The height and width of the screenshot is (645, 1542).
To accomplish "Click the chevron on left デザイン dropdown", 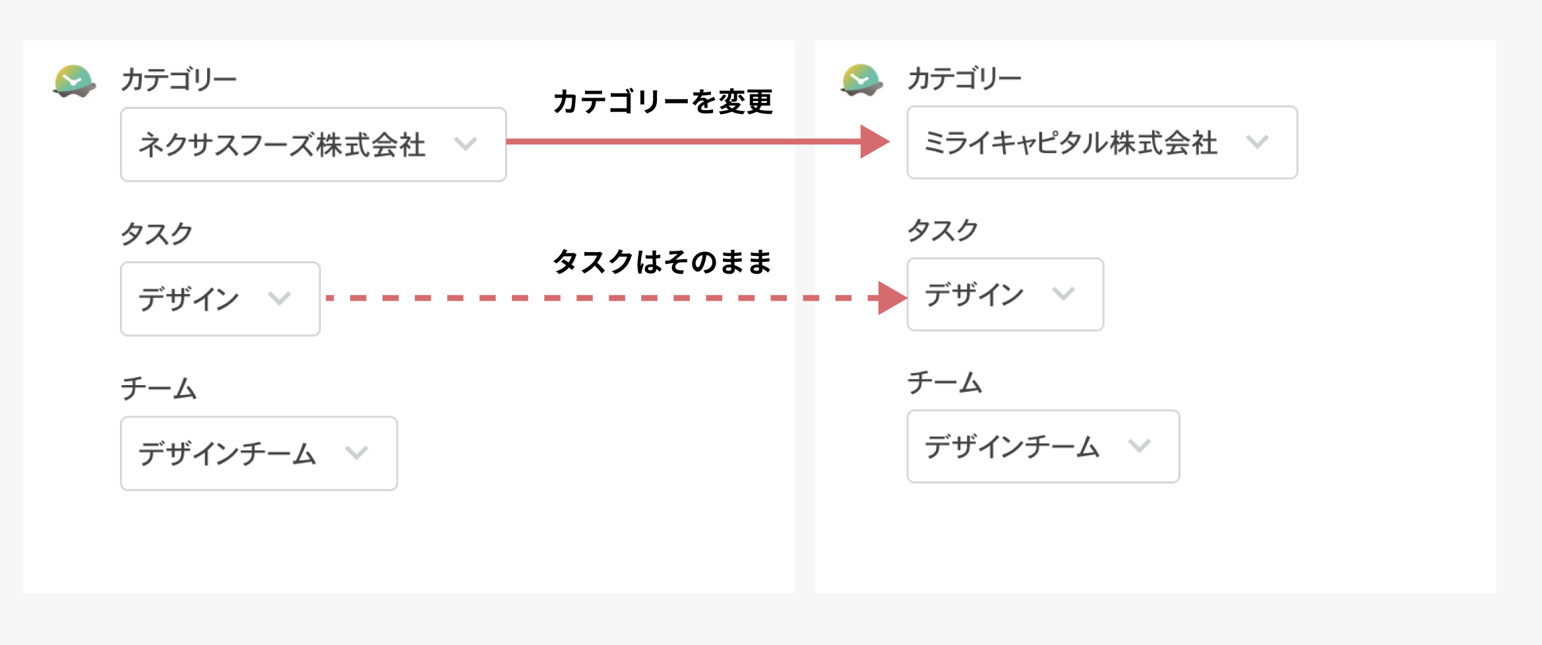I will tap(280, 298).
